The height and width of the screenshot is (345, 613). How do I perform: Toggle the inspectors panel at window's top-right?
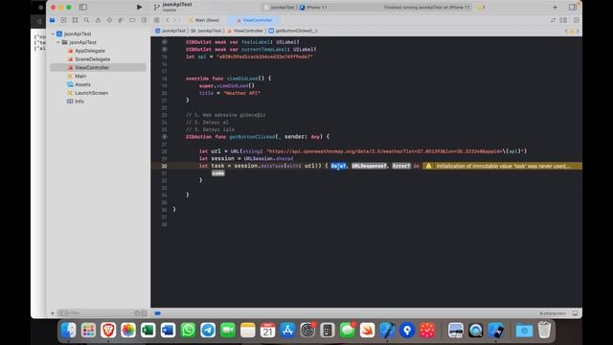click(x=573, y=7)
